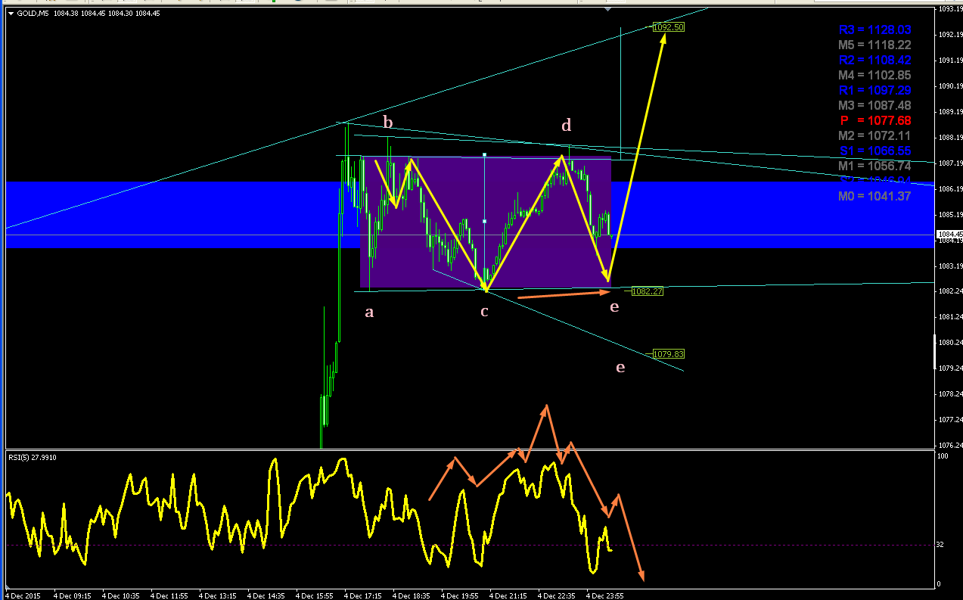Select the top handle of purple rectangle midline
Image resolution: width=963 pixels, height=600 pixels.
click(x=484, y=155)
